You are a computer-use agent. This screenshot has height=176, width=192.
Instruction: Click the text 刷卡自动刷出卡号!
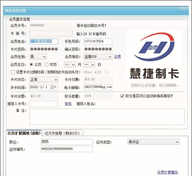(92, 26)
